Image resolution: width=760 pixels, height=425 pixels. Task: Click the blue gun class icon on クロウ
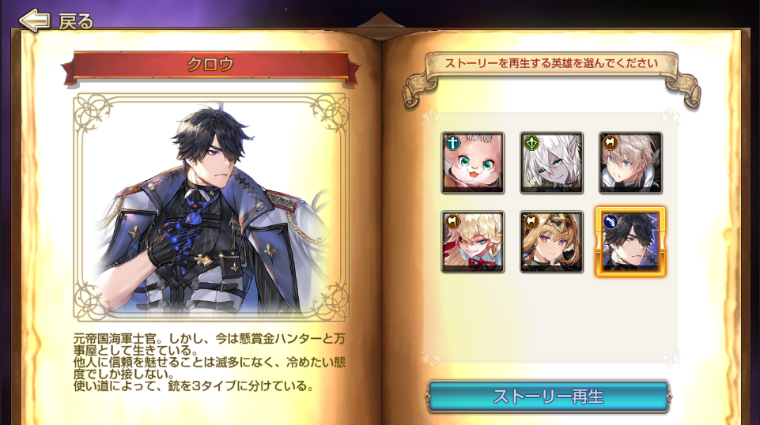coord(611,222)
